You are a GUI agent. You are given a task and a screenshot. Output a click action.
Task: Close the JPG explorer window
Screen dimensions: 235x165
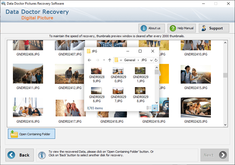[x=153, y=51]
